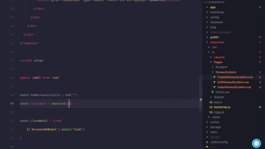The image size is (265, 149).
Task: Click the JS file icon beside app.js
Action: [x=211, y=102]
